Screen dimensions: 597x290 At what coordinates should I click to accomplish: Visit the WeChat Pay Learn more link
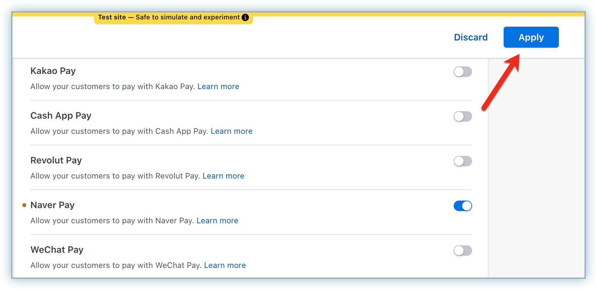coord(225,265)
